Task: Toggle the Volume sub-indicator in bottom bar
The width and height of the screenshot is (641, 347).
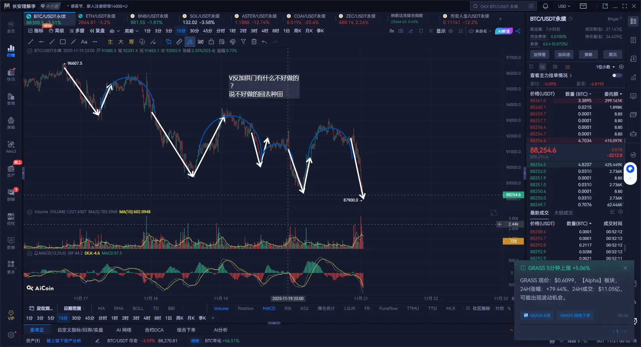Action: pyautogui.click(x=221, y=308)
